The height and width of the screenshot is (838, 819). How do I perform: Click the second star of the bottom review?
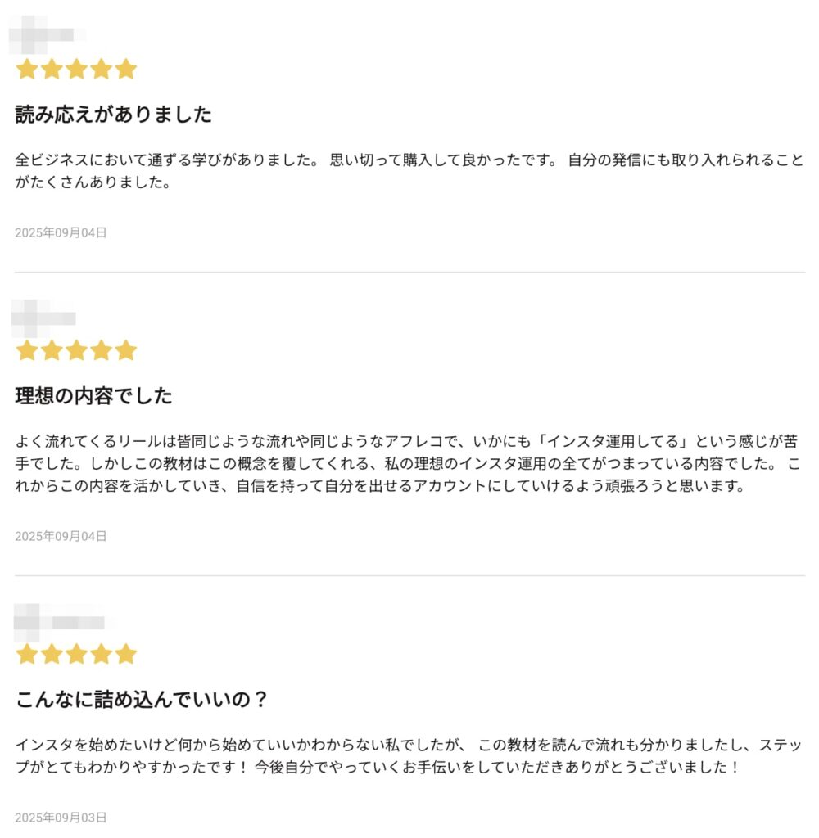pyautogui.click(x=52, y=654)
